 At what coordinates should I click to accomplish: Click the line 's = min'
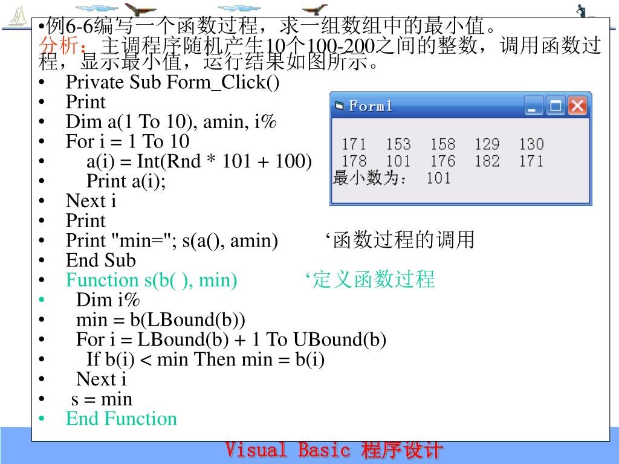102,399
